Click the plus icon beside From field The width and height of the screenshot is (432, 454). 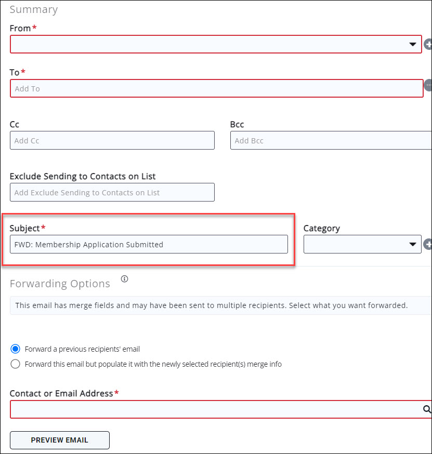coord(428,45)
